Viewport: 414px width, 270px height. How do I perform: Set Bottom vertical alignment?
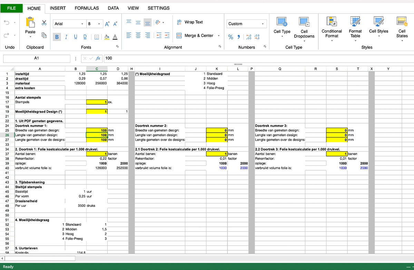(148, 22)
